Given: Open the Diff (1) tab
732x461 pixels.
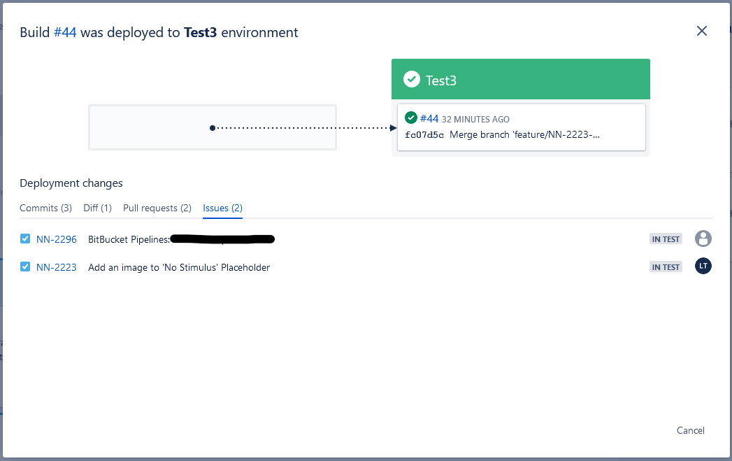Looking at the screenshot, I should point(98,208).
